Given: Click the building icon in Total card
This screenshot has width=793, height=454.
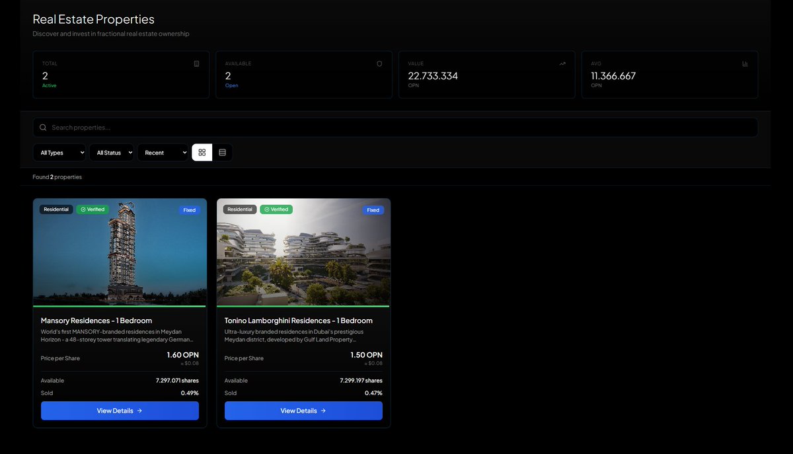Looking at the screenshot, I should click(196, 64).
